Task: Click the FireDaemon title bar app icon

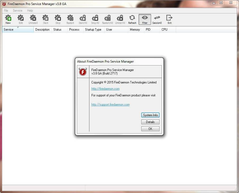Action: pos(4,4)
